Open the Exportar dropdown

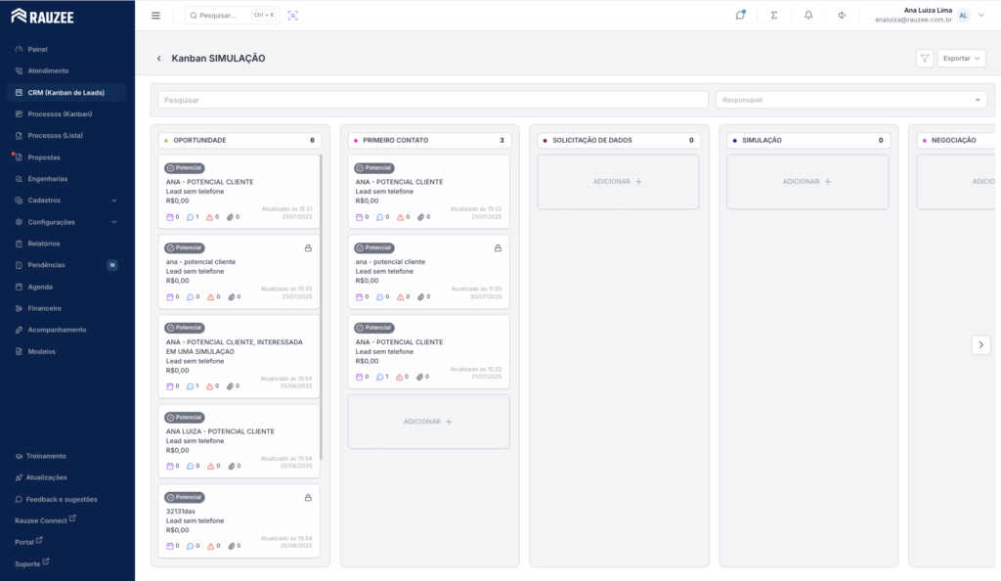click(961, 59)
